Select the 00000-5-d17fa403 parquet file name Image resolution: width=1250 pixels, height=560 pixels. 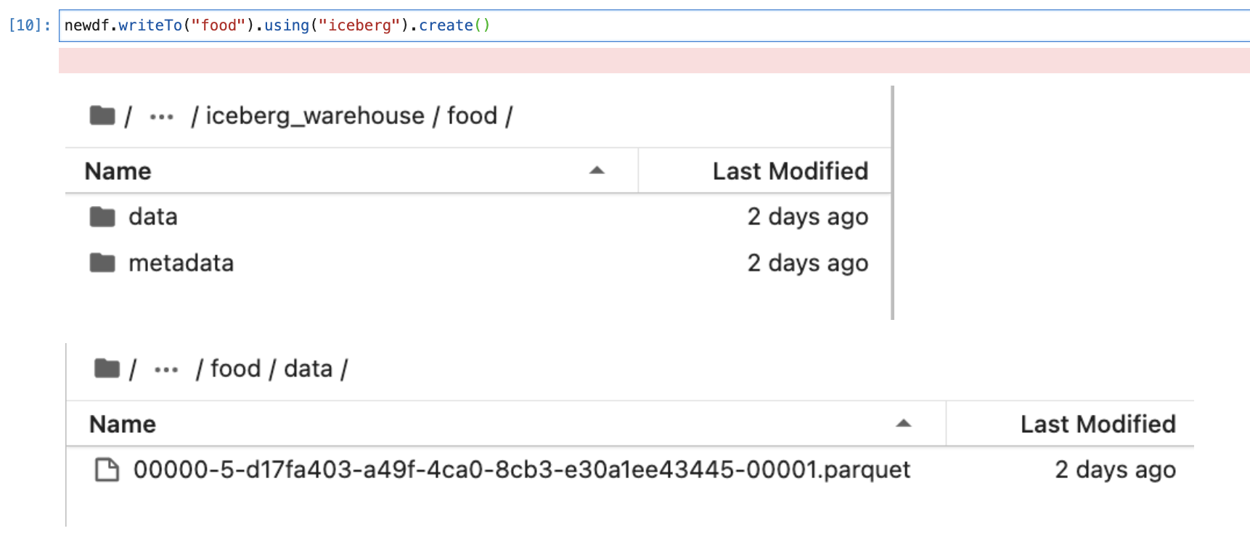click(x=521, y=470)
